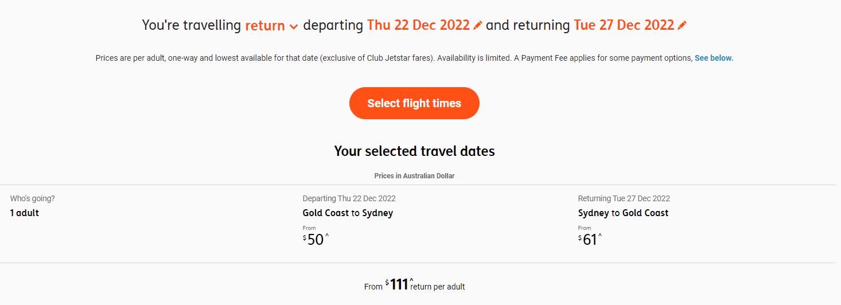Click the pencil icon beside the returning date
The width and height of the screenshot is (841, 305).
click(682, 26)
